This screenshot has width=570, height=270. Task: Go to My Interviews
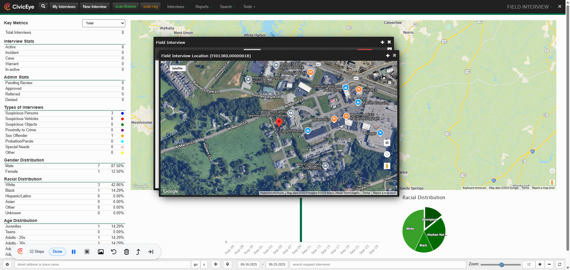coord(64,7)
